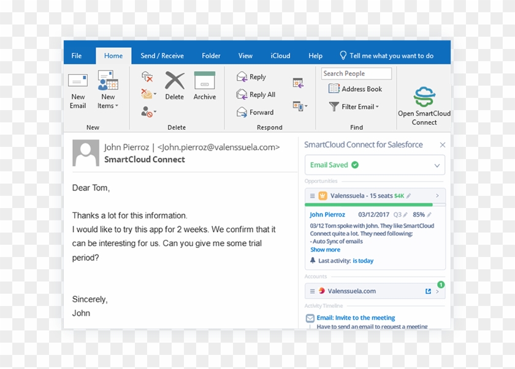Screen dimensions: 515x369
Task: Click the Valenssuela.com account drag handle
Action: [x=312, y=291]
